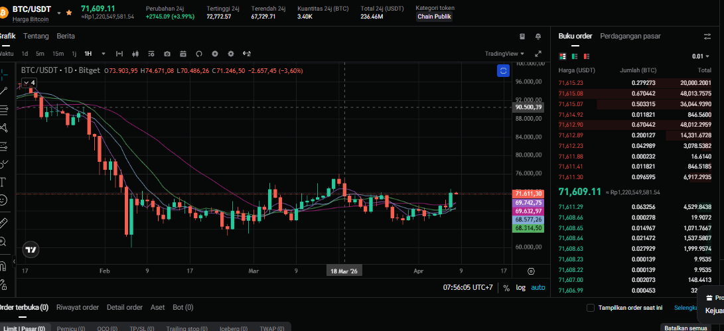This screenshot has width=724, height=331.
Task: Toggle log scale on chart
Action: pyautogui.click(x=520, y=288)
